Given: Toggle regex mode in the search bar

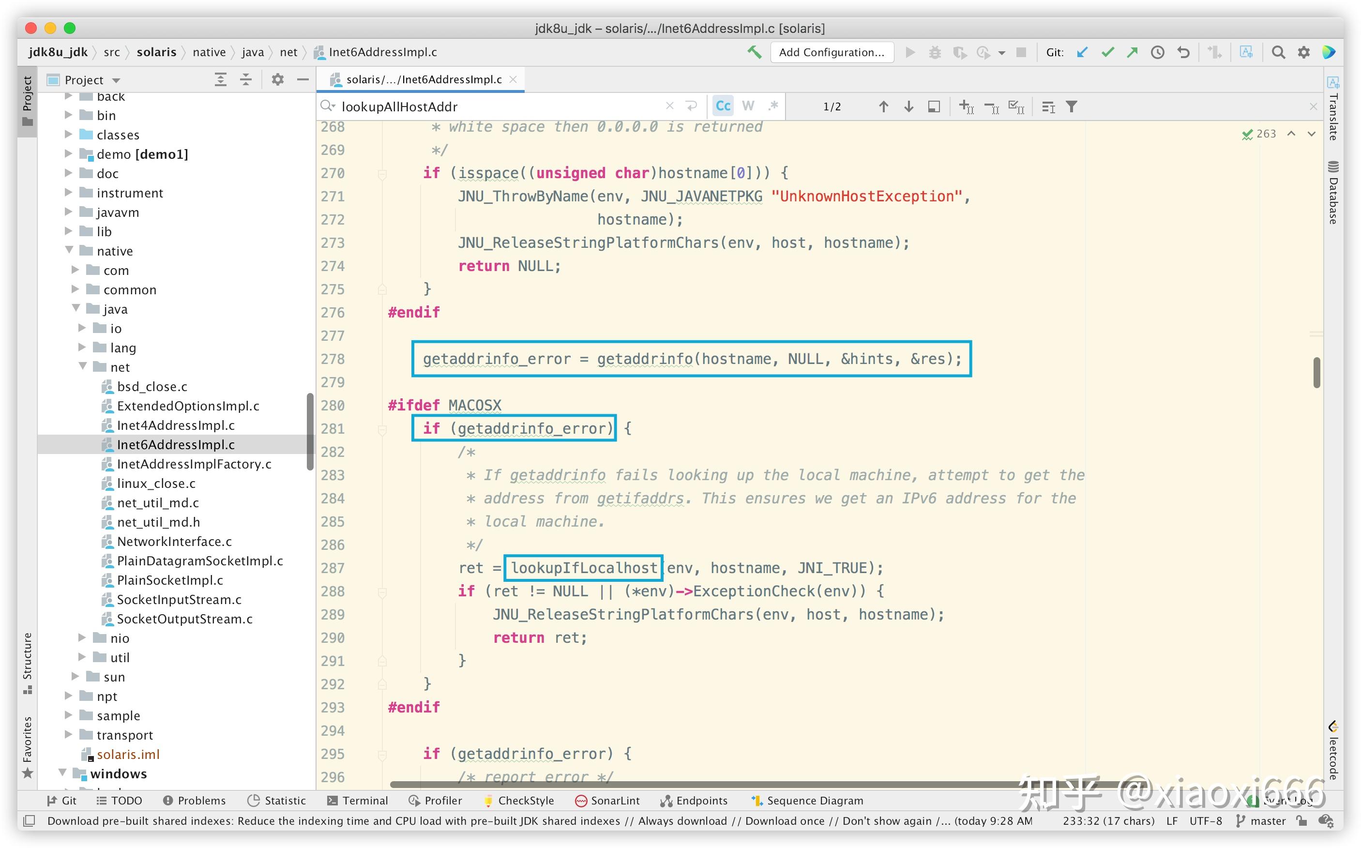Looking at the screenshot, I should [773, 106].
